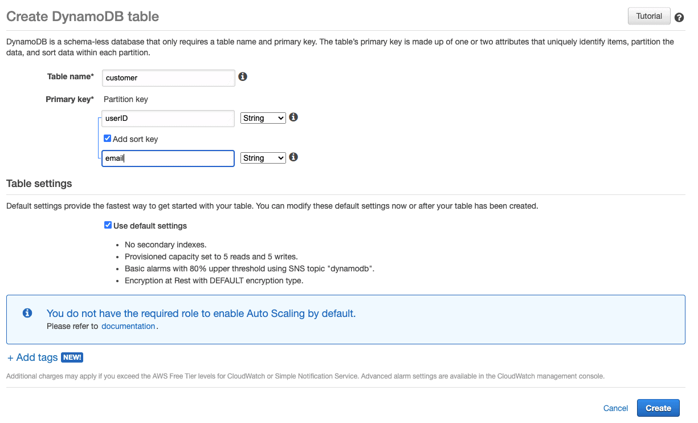Click the Auto Scaling required role message
The width and height of the screenshot is (698, 423).
pyautogui.click(x=201, y=314)
